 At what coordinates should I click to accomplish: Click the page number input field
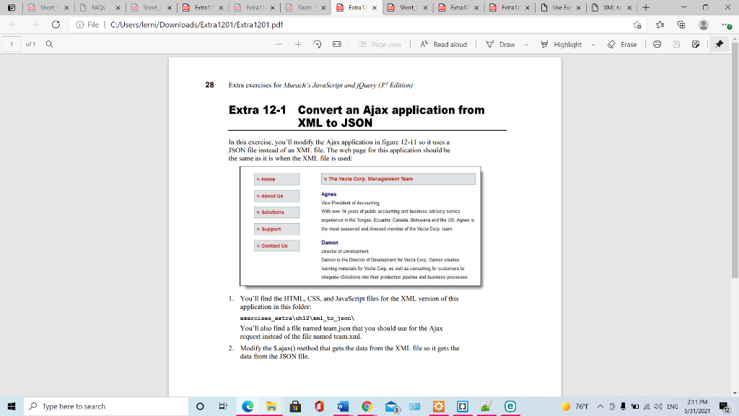coord(10,44)
